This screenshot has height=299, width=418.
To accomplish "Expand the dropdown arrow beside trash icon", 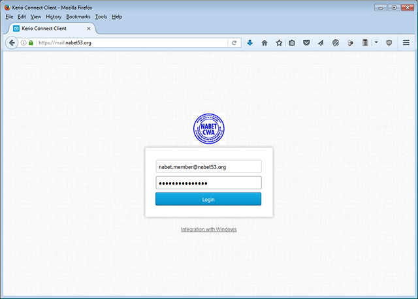I will coord(376,42).
